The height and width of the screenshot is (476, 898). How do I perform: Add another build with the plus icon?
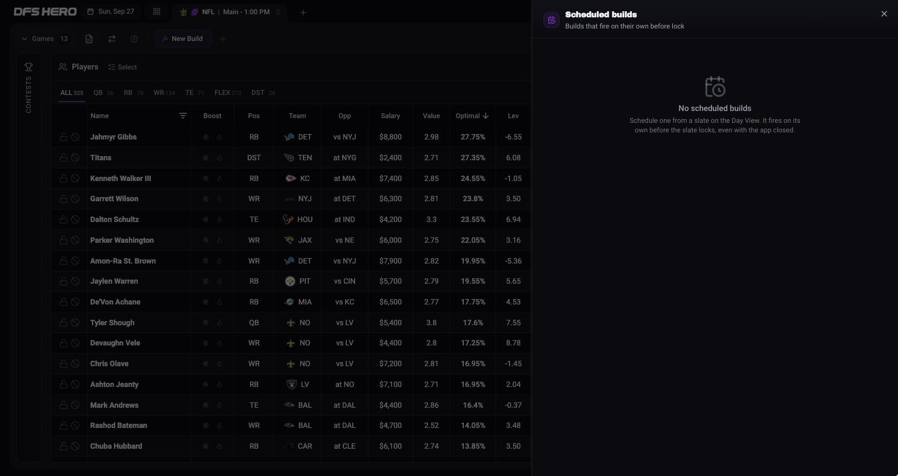pyautogui.click(x=222, y=39)
